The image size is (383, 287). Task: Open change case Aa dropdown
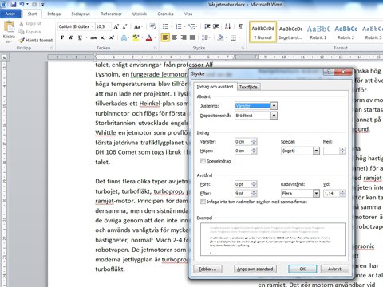[138, 26]
